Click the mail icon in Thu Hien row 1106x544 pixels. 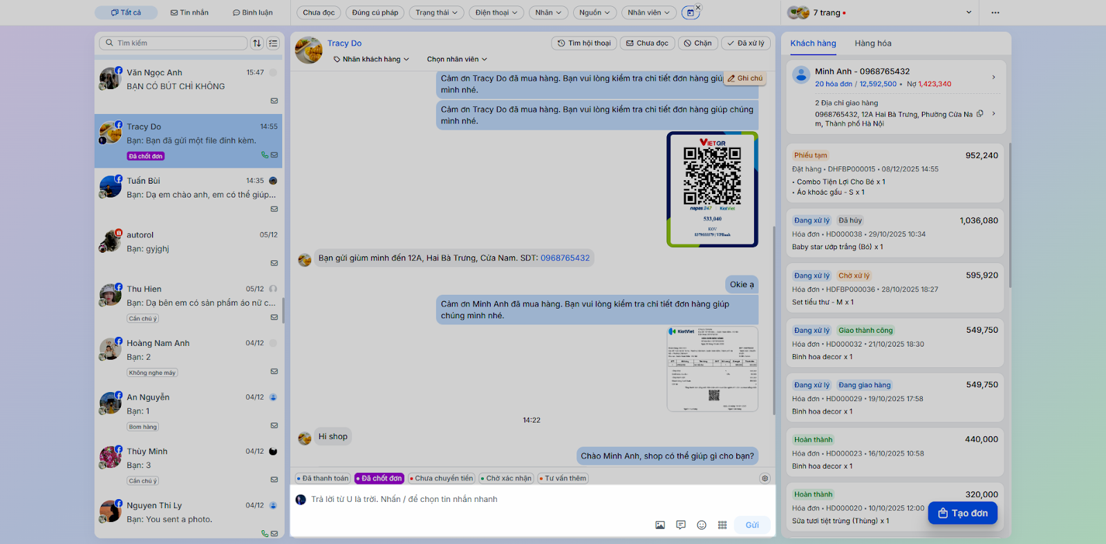[x=274, y=318]
